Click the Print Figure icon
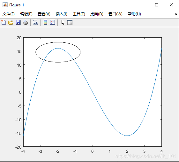This screenshot has width=179, height=162. (26, 22)
